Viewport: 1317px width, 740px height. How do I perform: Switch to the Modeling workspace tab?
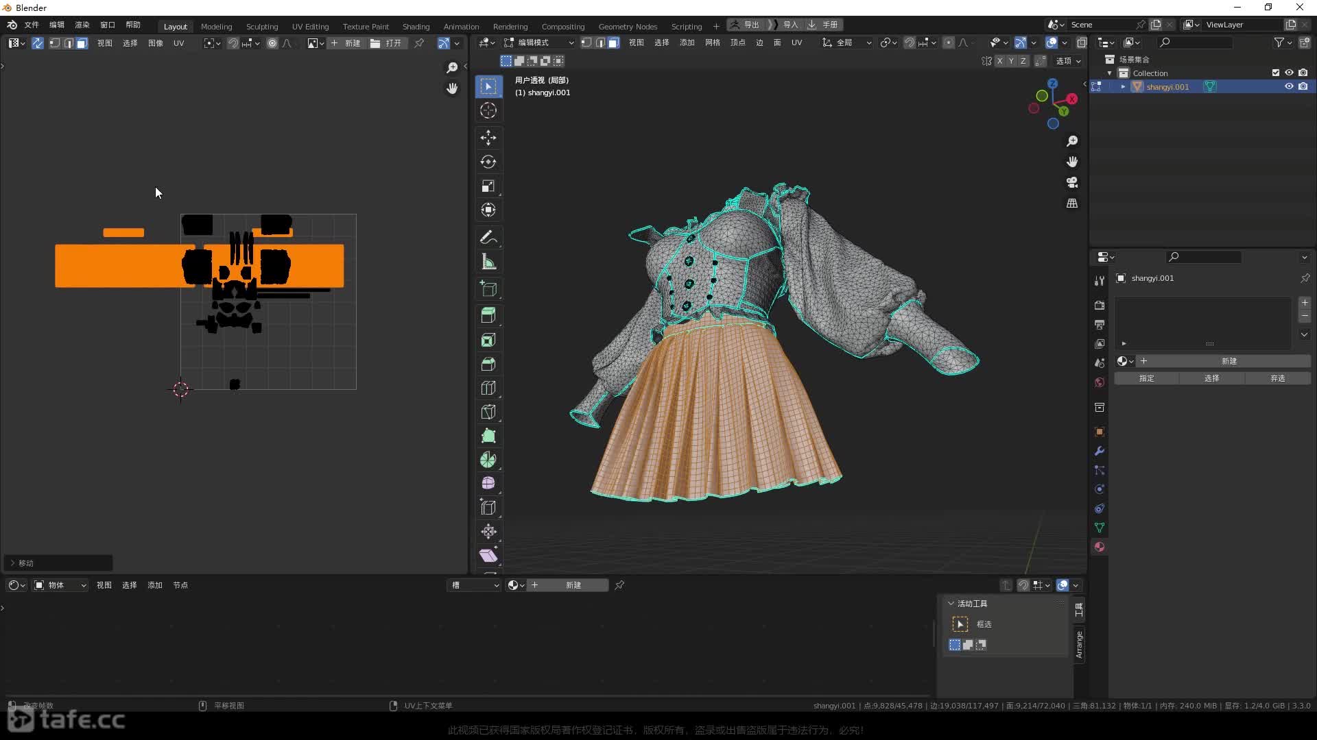[216, 26]
